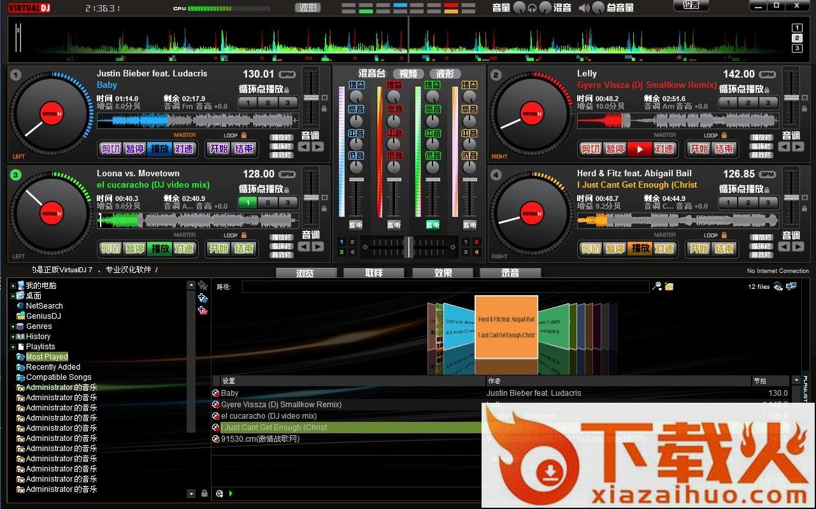This screenshot has height=509, width=816.
Task: Click right crossfader assign deck 2 button
Action: [476, 242]
